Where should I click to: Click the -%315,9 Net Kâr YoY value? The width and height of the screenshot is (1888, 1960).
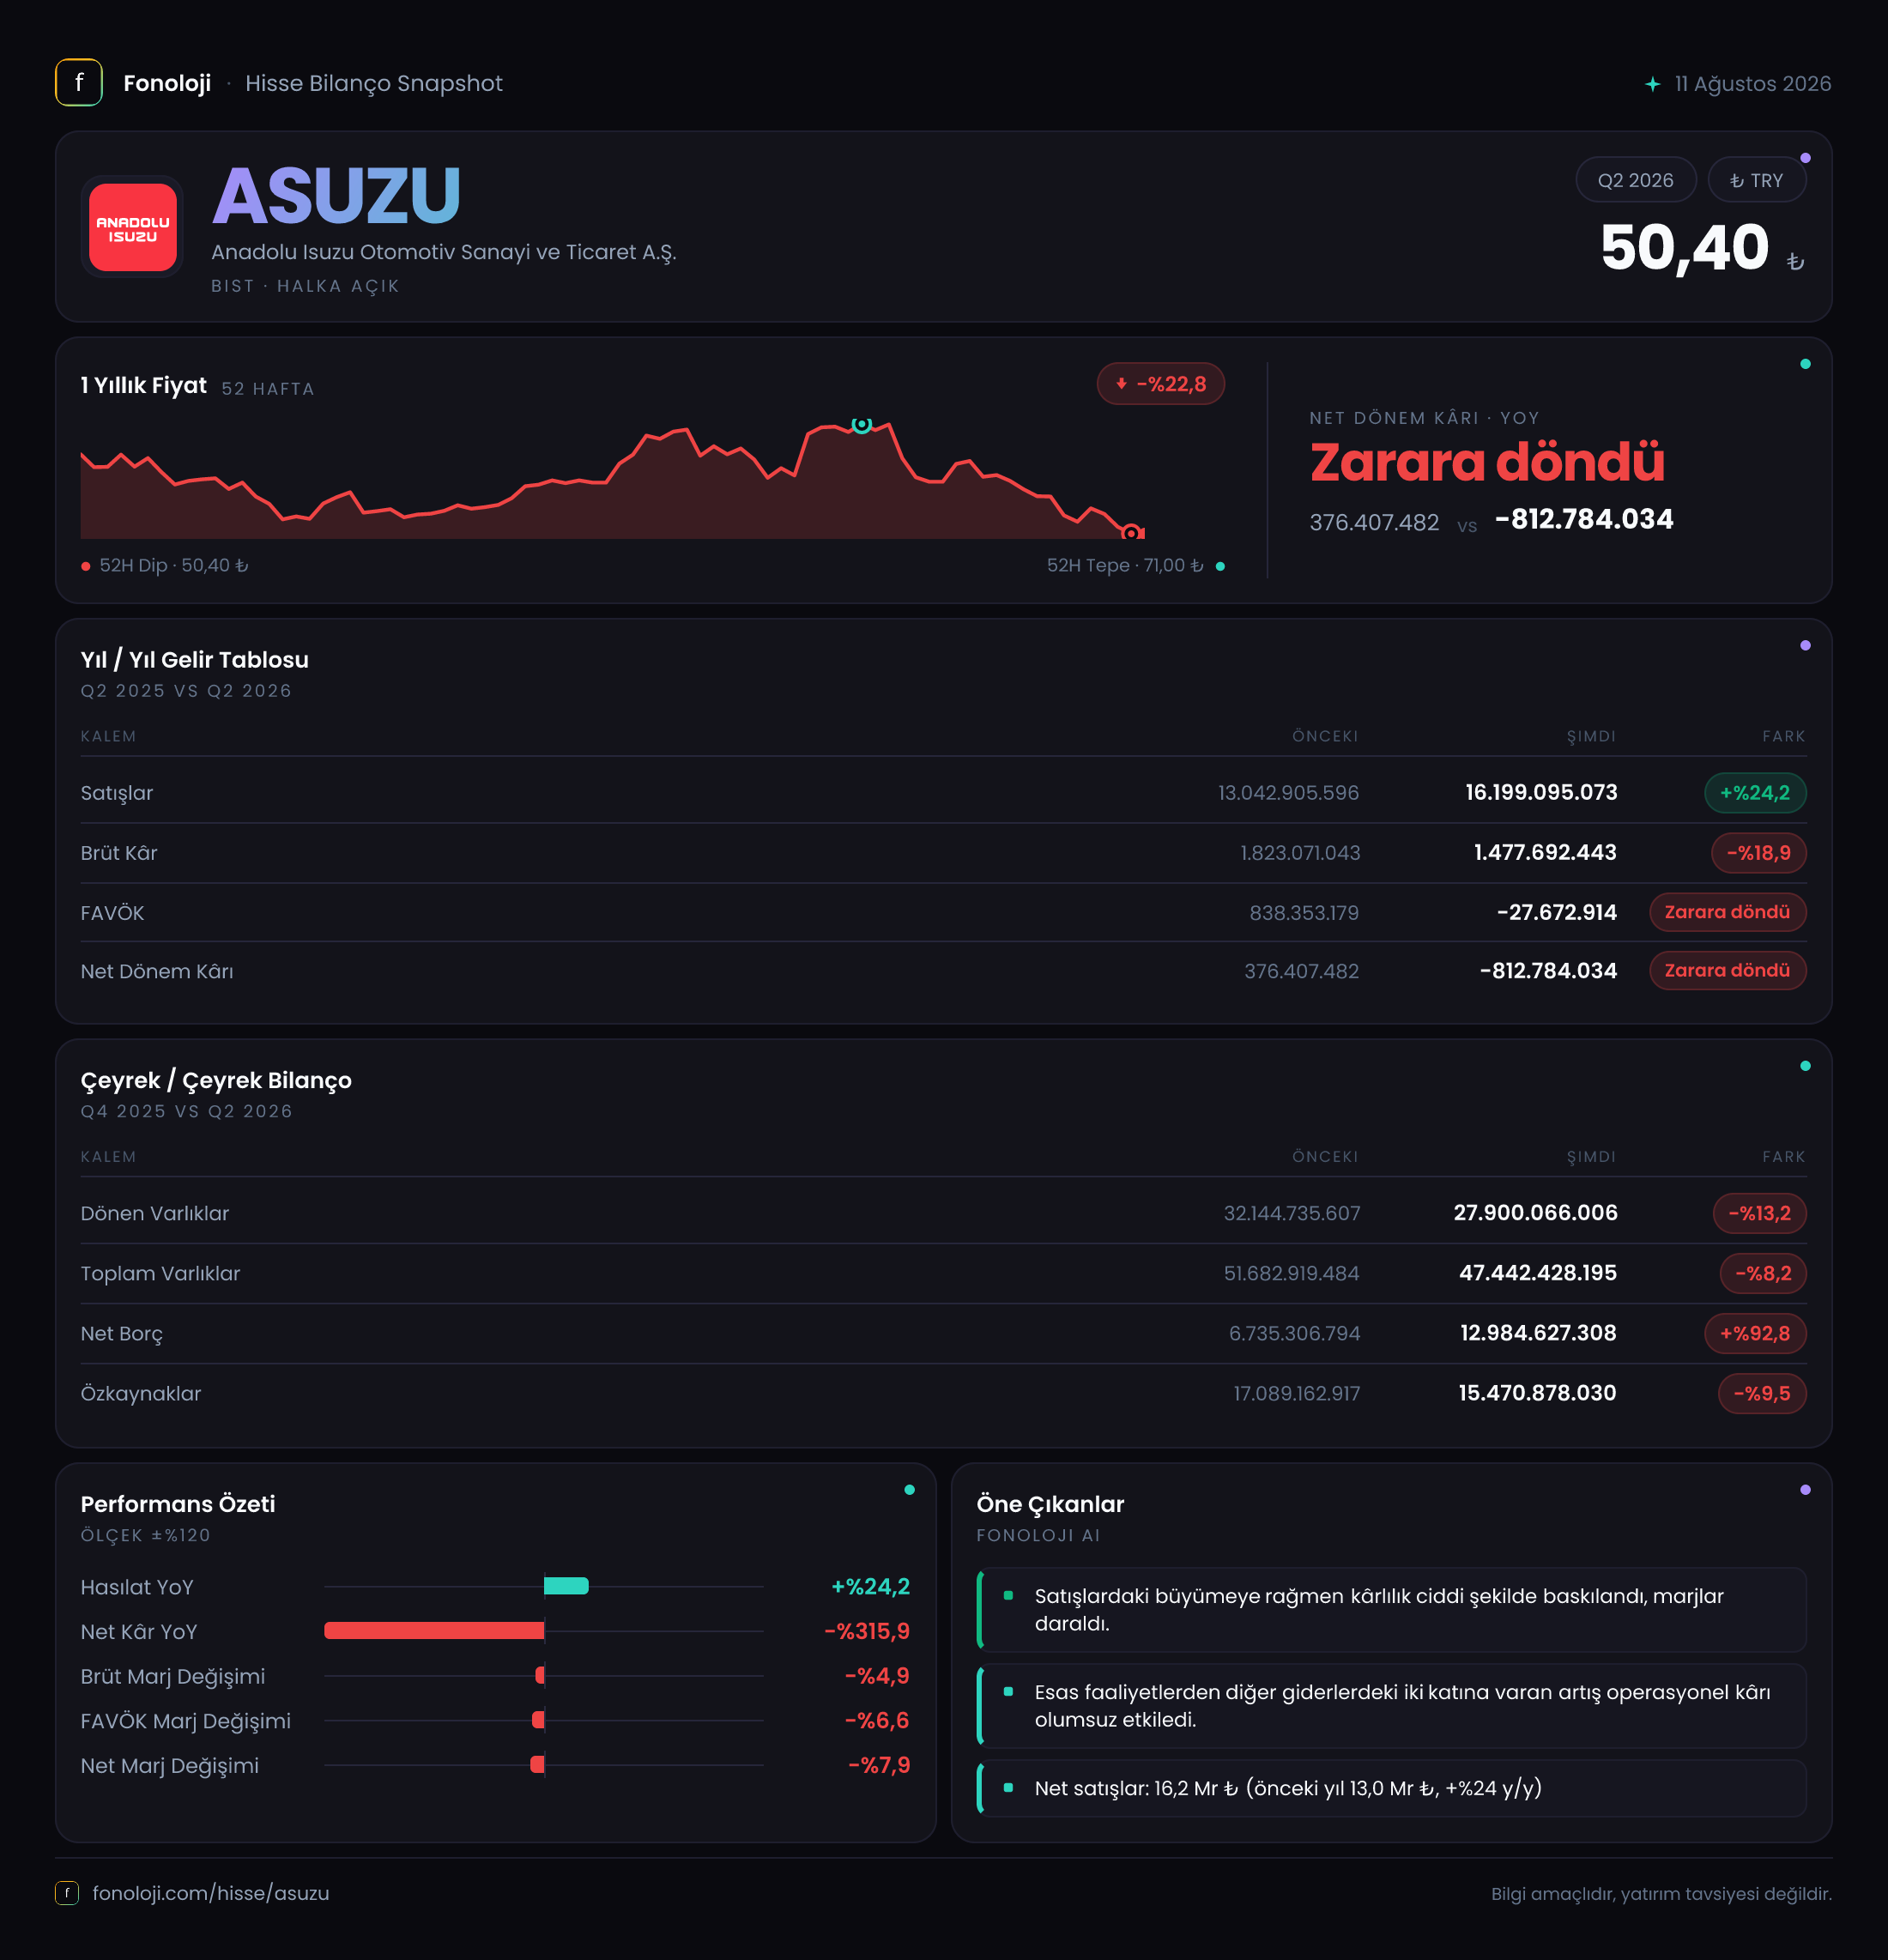point(867,1631)
